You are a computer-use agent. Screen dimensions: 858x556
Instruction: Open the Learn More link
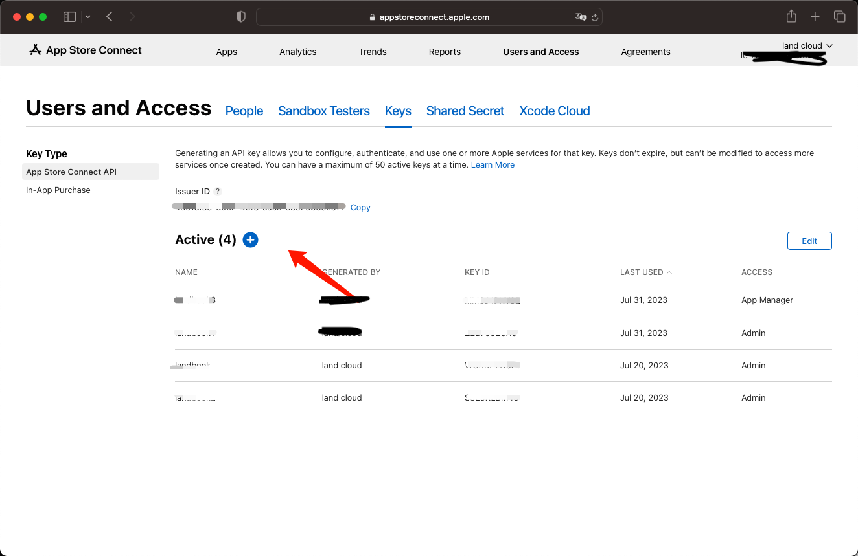pos(493,165)
